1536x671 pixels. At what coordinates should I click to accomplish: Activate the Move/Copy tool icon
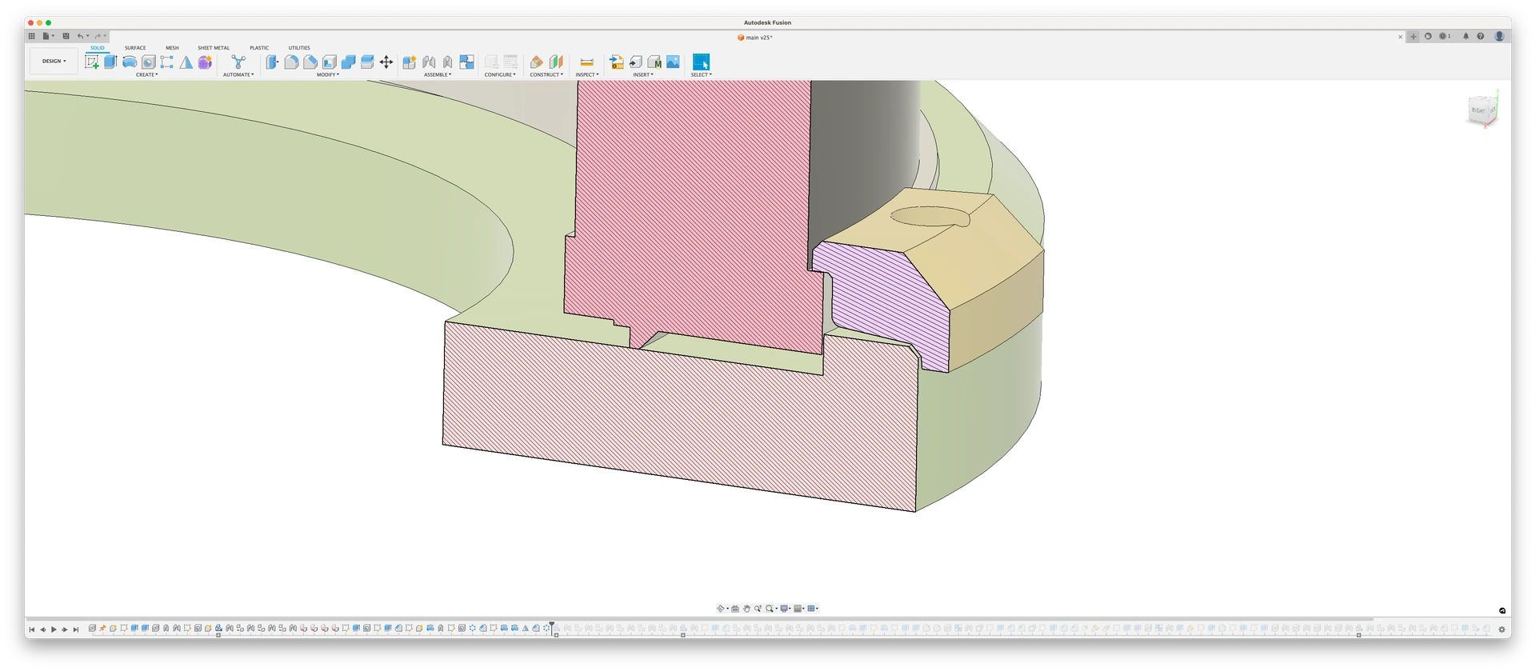point(386,62)
